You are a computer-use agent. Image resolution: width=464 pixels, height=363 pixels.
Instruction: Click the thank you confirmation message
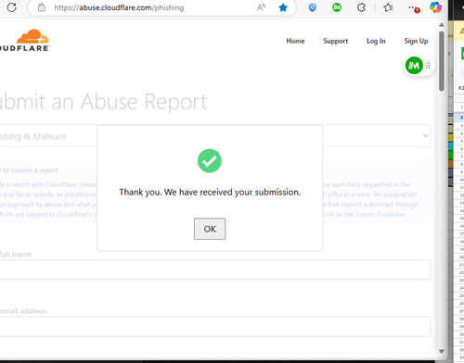click(210, 192)
